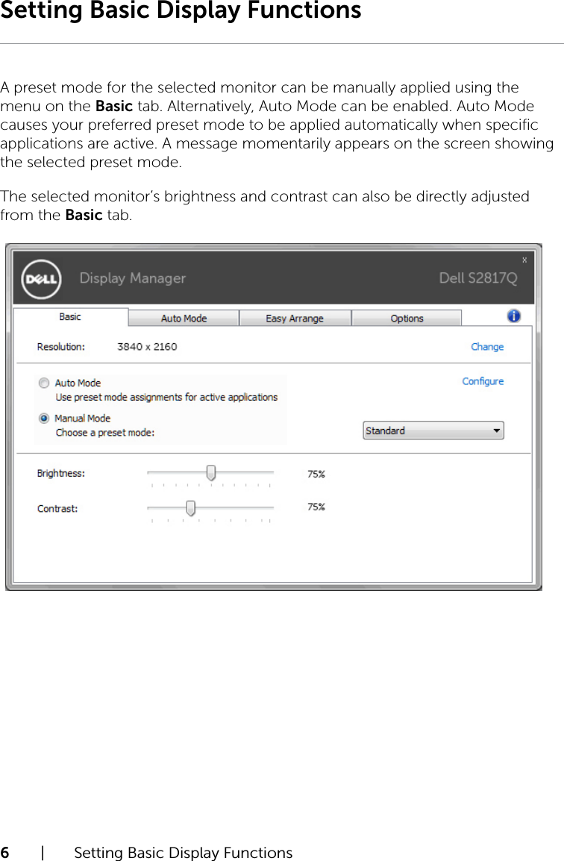564x861 pixels.
Task: Select the Display Manager title area
Action: (x=132, y=278)
